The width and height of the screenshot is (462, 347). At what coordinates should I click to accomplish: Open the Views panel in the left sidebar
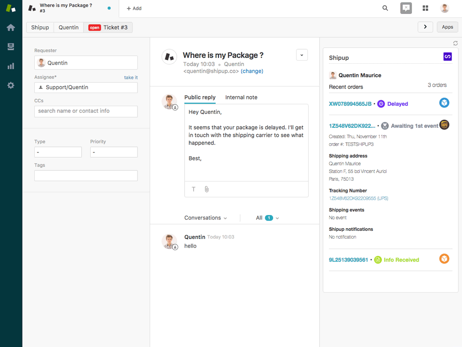coord(10,47)
